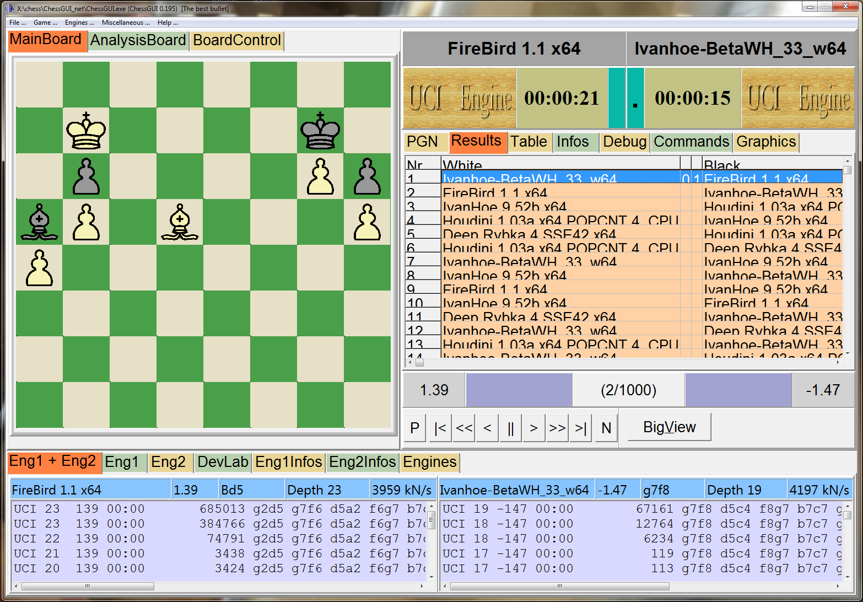
Task: Advance one move with > button
Action: point(533,428)
